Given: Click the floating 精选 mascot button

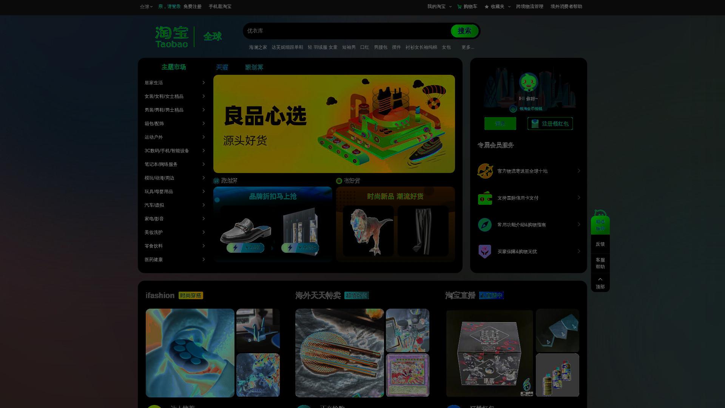Looking at the screenshot, I should click(x=600, y=222).
